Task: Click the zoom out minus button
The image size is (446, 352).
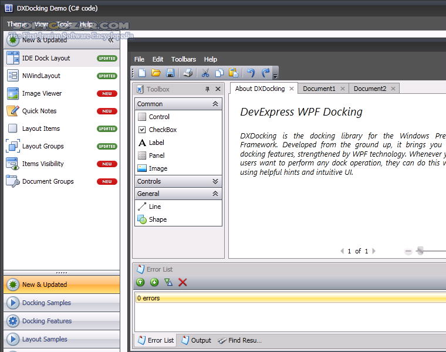Action: tap(408, 251)
